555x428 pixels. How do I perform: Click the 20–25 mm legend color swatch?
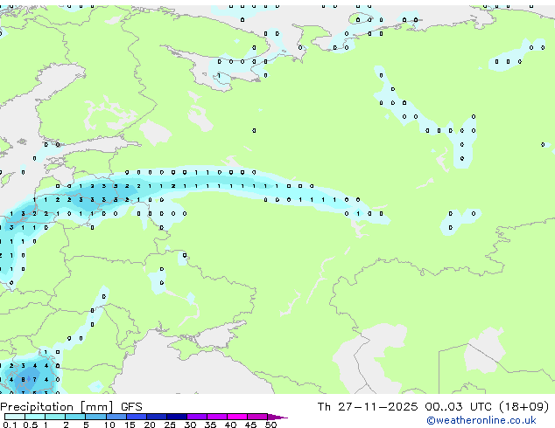click(x=157, y=417)
